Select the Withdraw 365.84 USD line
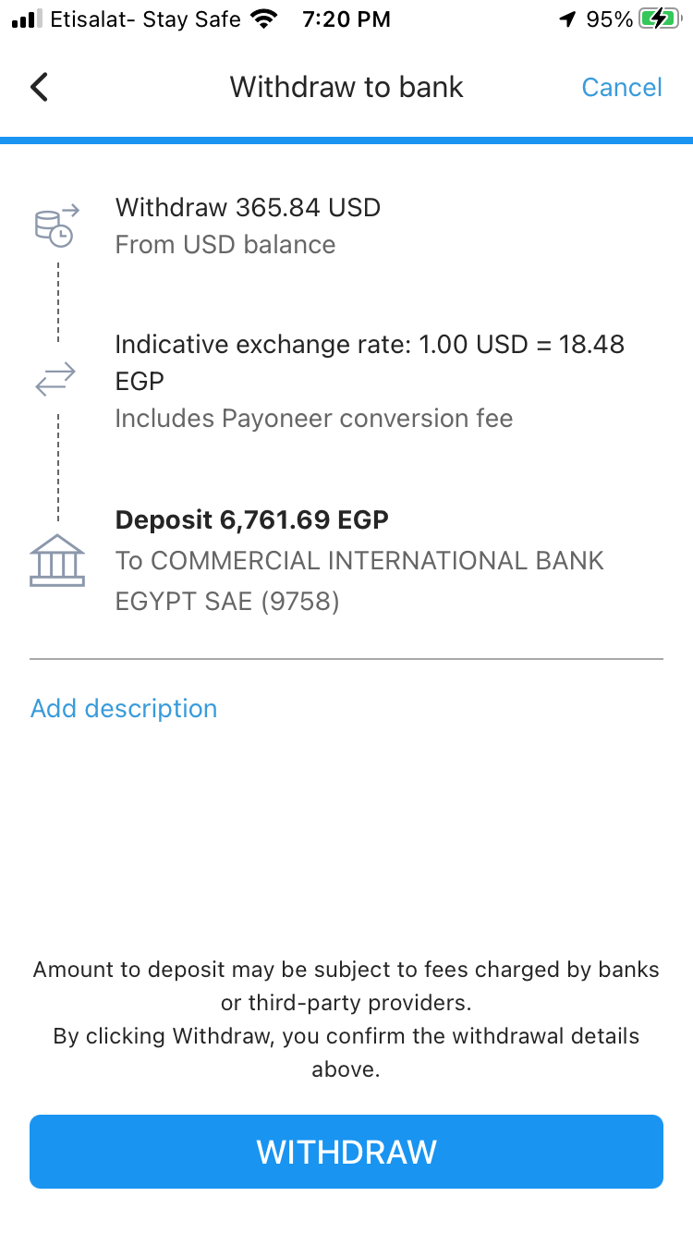This screenshot has width=693, height=1233. [x=248, y=207]
